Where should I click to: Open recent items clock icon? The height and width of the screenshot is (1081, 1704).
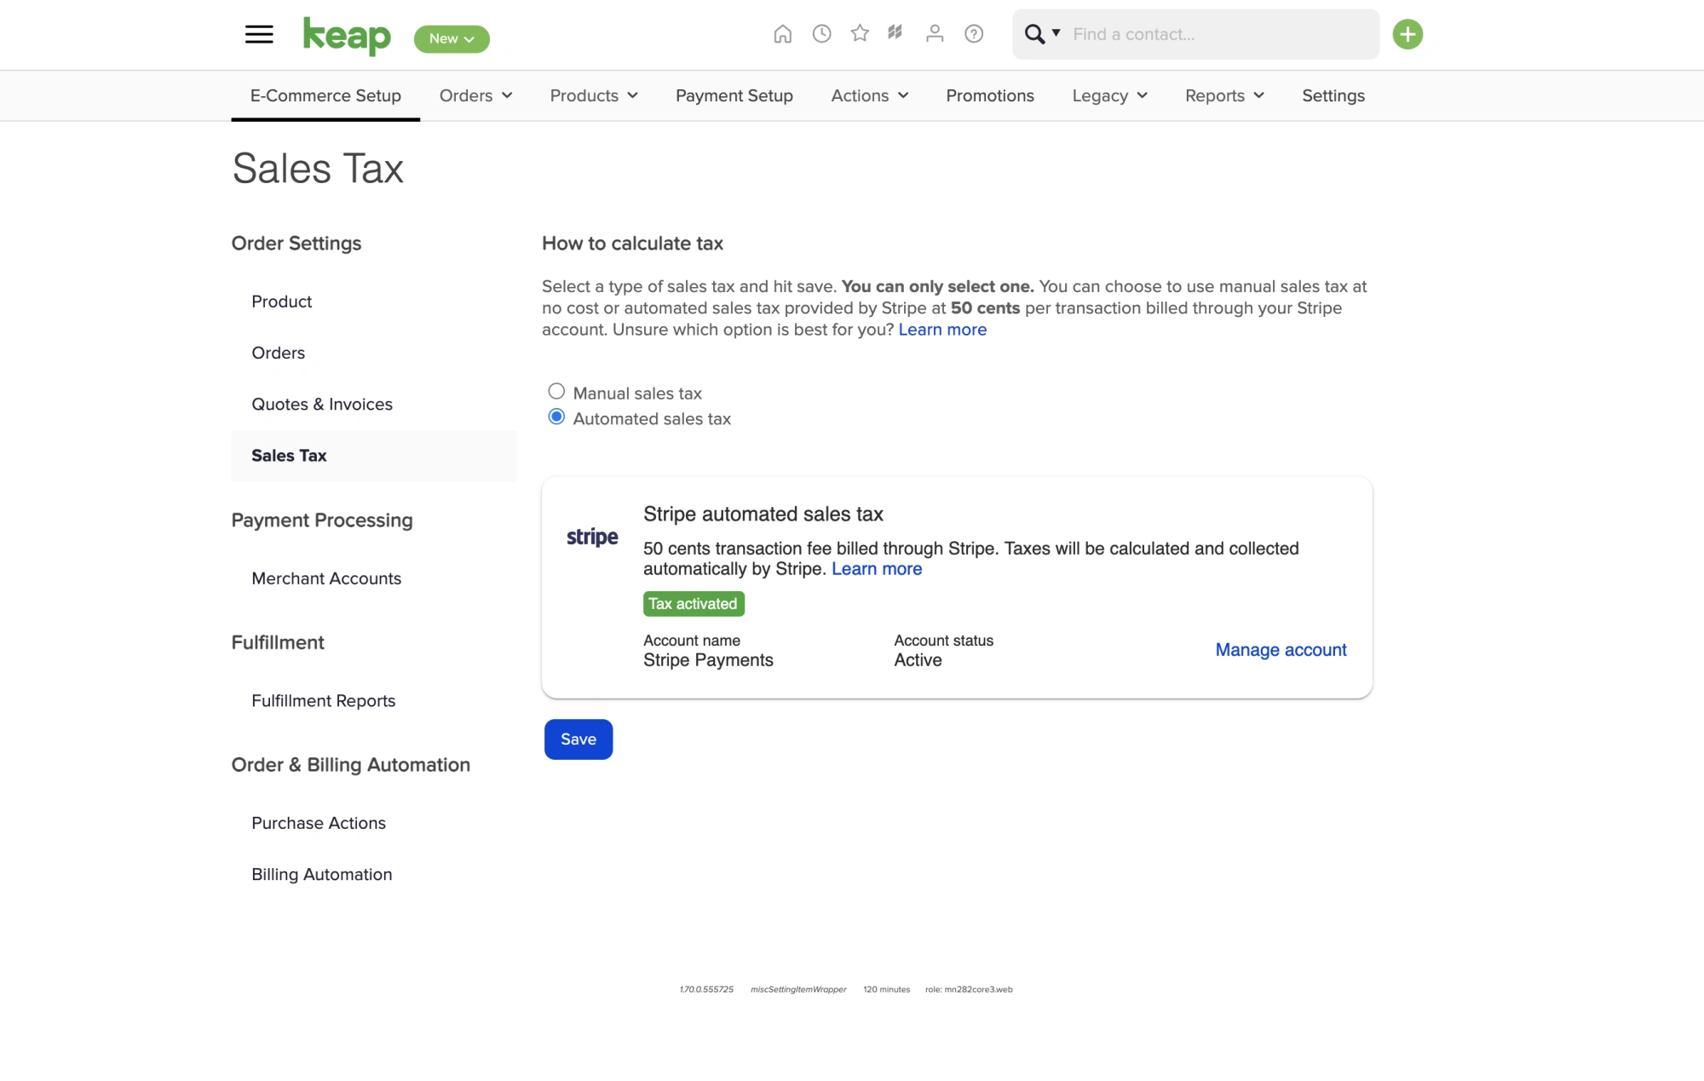pos(821,34)
